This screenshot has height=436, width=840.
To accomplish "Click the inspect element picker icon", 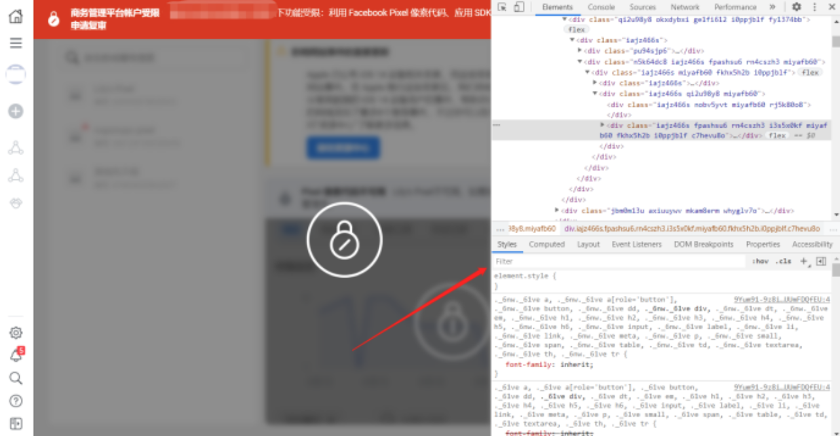I will click(x=503, y=7).
